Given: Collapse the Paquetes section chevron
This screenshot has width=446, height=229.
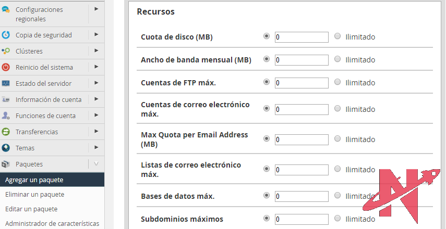Looking at the screenshot, I should pyautogui.click(x=96, y=164).
